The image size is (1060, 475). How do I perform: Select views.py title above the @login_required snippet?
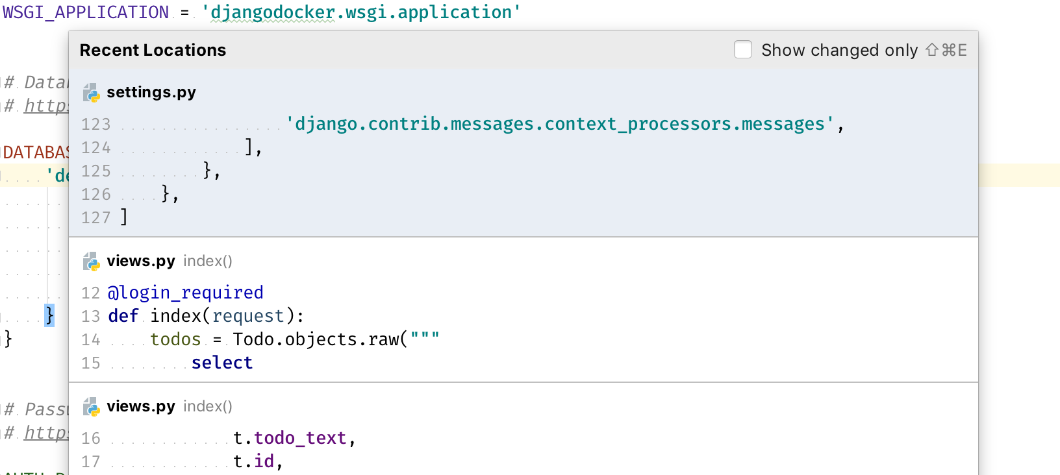click(141, 261)
